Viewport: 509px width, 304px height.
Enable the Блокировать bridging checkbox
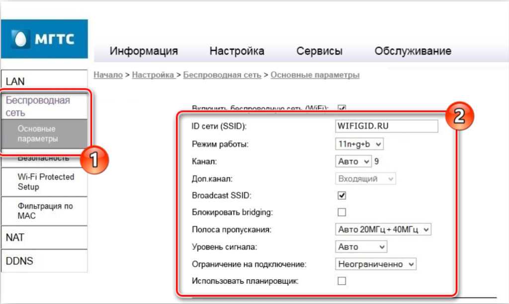point(341,212)
